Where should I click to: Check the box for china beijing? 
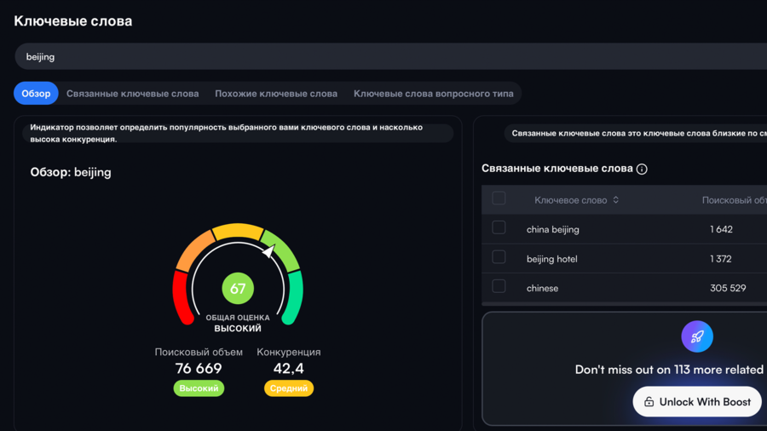(499, 227)
